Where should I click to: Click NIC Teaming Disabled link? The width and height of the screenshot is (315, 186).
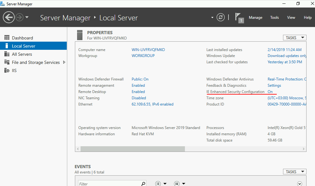[139, 98]
